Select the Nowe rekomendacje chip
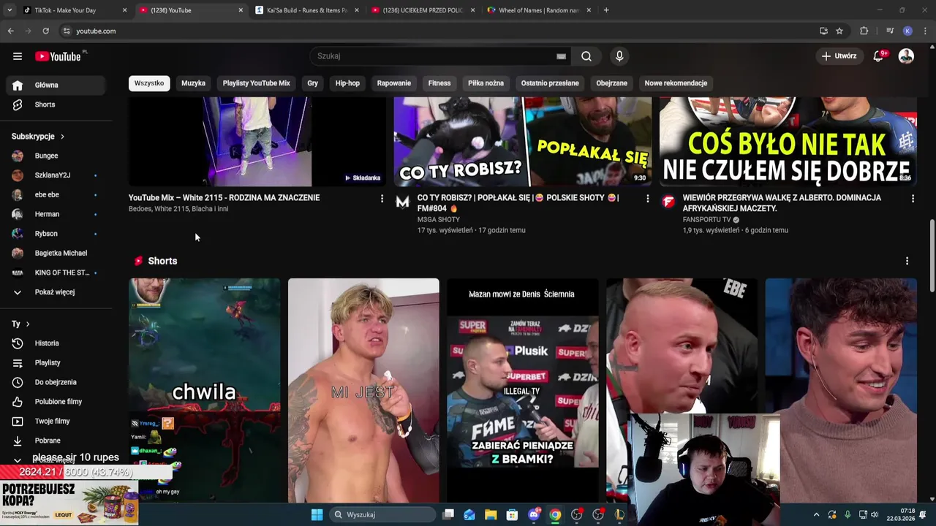 tap(676, 83)
